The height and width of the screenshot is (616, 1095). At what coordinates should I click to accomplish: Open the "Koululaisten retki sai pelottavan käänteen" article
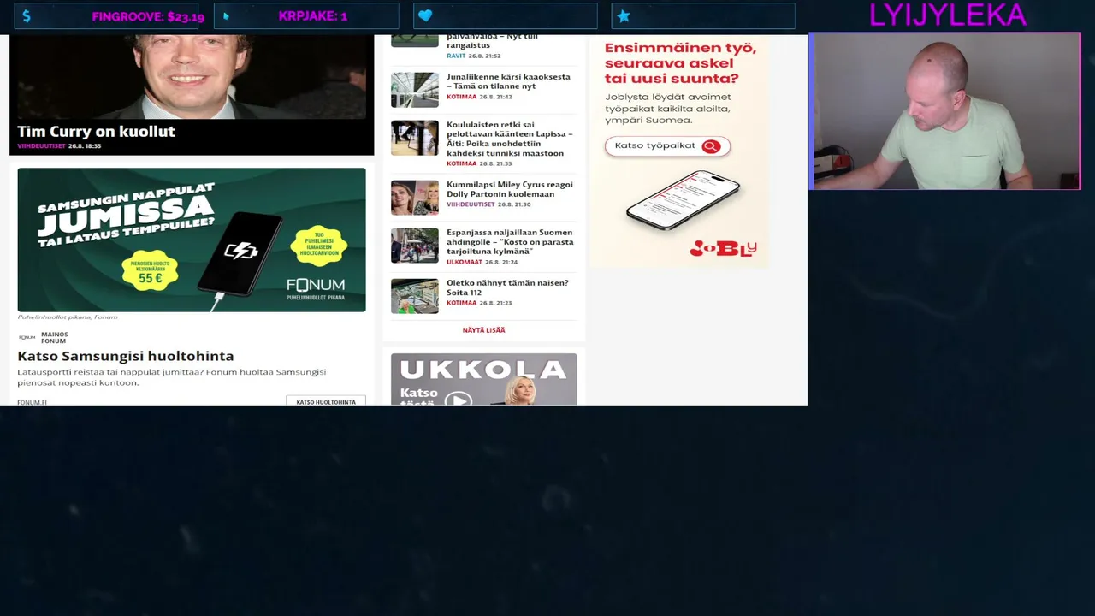point(510,139)
